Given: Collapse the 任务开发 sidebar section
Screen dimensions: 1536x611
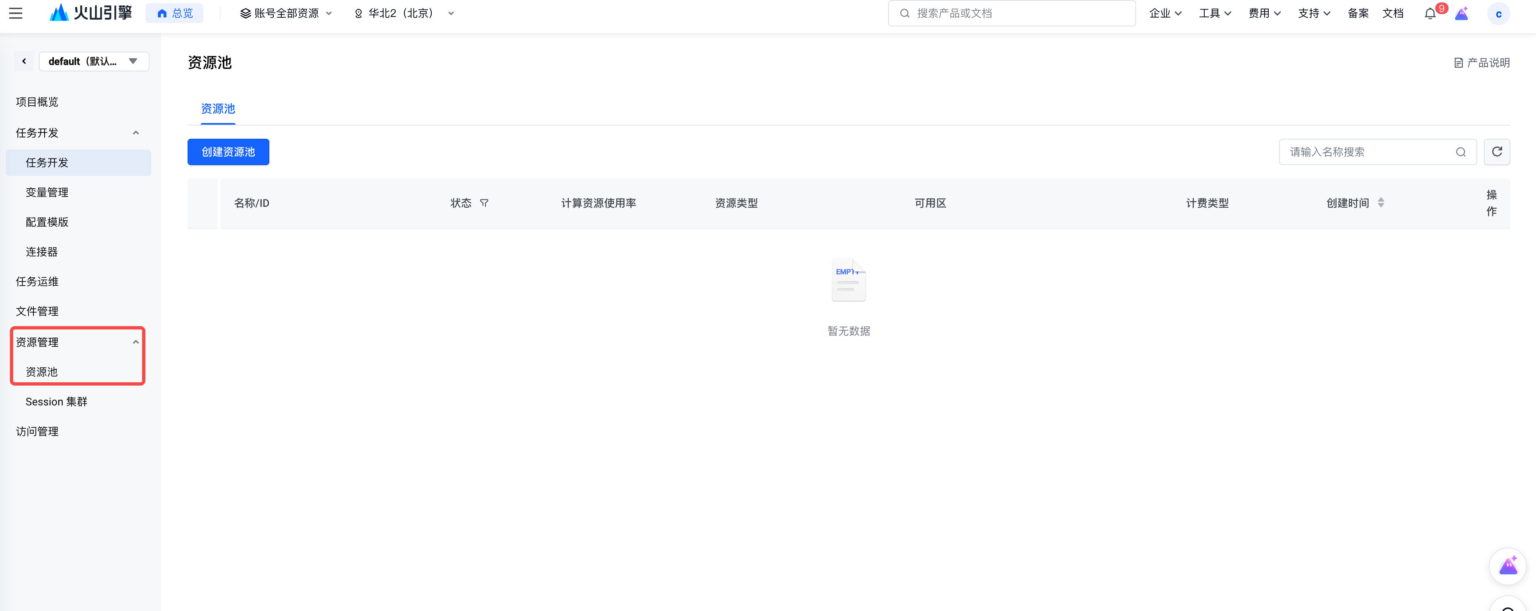Looking at the screenshot, I should pyautogui.click(x=136, y=133).
